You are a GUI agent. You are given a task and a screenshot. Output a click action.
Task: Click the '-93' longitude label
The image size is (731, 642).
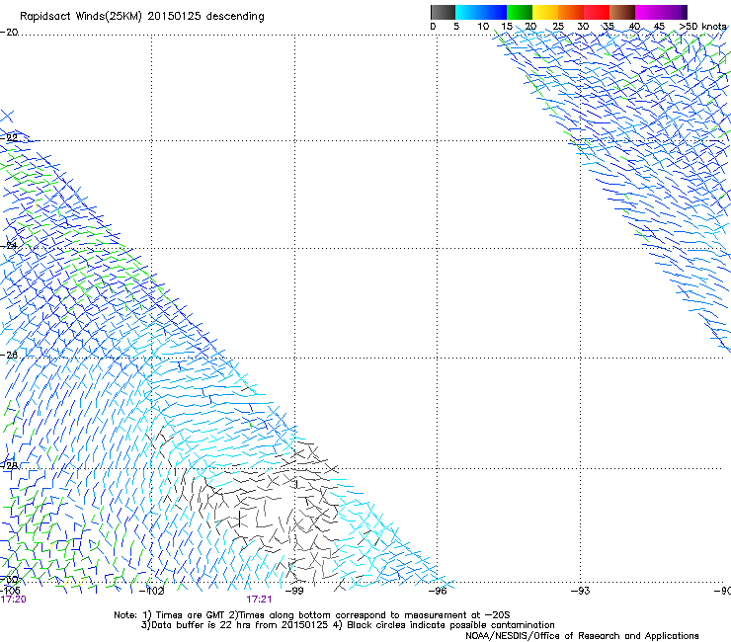pos(581,591)
